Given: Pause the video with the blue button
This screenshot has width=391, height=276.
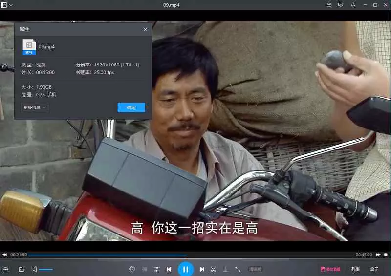Looking at the screenshot, I should [185, 269].
